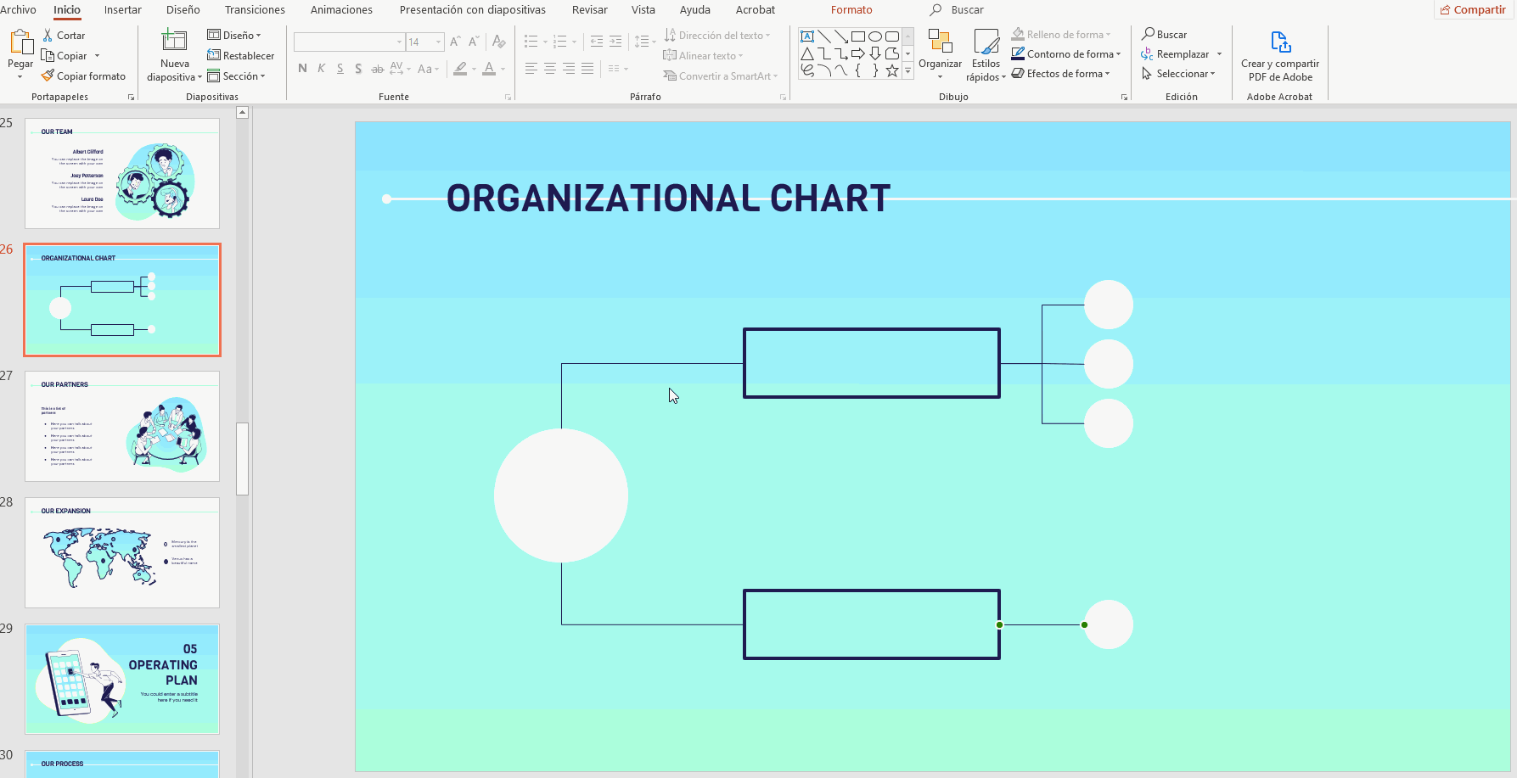Image resolution: width=1517 pixels, height=778 pixels.
Task: Open the change case Aa dropdown
Action: click(x=428, y=69)
